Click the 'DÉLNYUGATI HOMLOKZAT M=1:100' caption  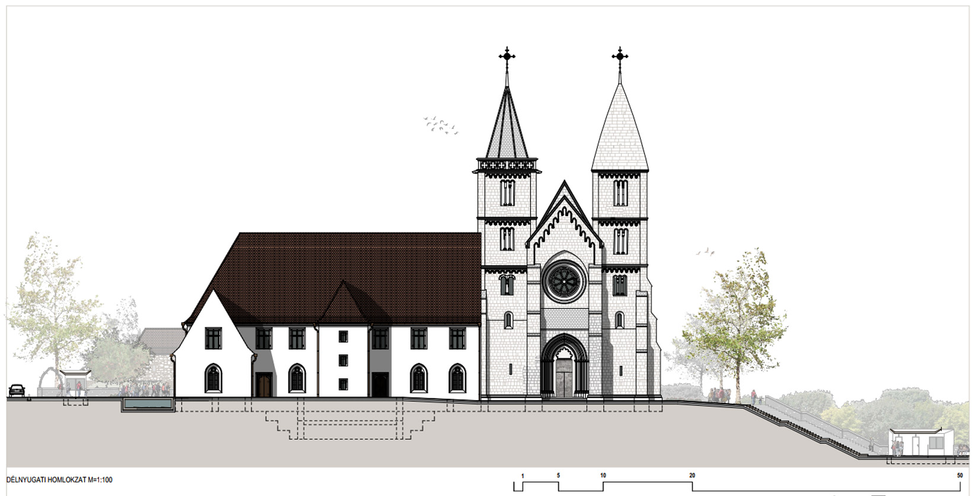point(59,479)
